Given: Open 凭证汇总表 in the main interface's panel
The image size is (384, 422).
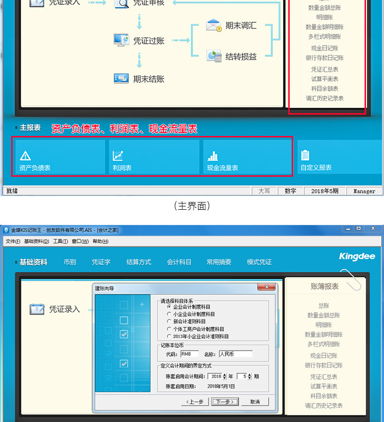Looking at the screenshot, I should 324,69.
